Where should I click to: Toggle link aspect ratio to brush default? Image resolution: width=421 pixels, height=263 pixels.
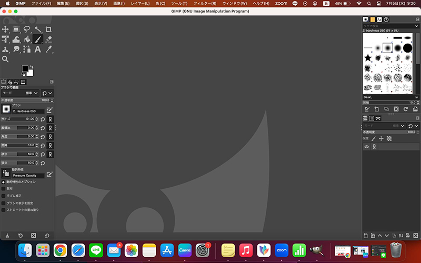click(50, 128)
